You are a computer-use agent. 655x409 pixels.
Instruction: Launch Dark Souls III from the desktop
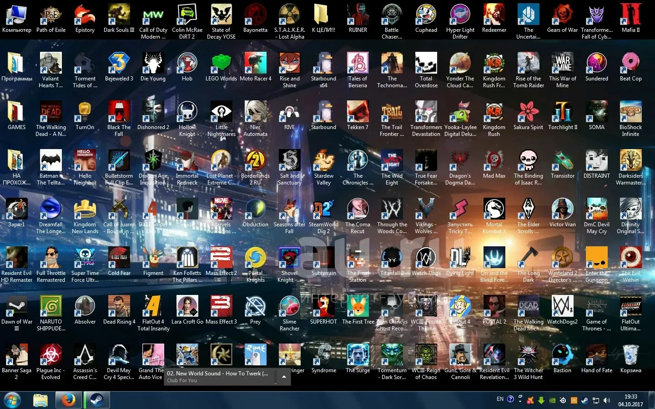coord(119,19)
